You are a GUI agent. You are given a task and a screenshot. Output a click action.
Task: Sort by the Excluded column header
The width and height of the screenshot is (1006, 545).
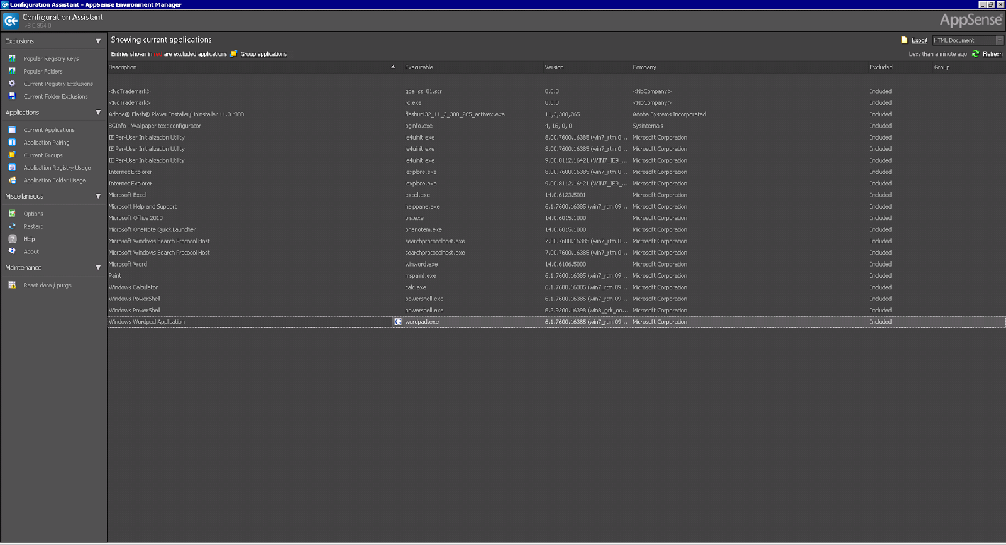900,67
